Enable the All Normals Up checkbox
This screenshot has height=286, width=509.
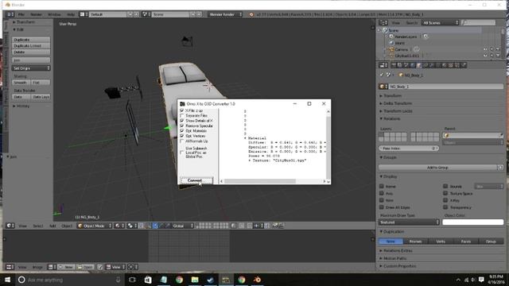pyautogui.click(x=182, y=141)
